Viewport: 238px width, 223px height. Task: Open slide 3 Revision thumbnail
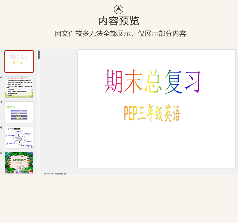click(19, 112)
